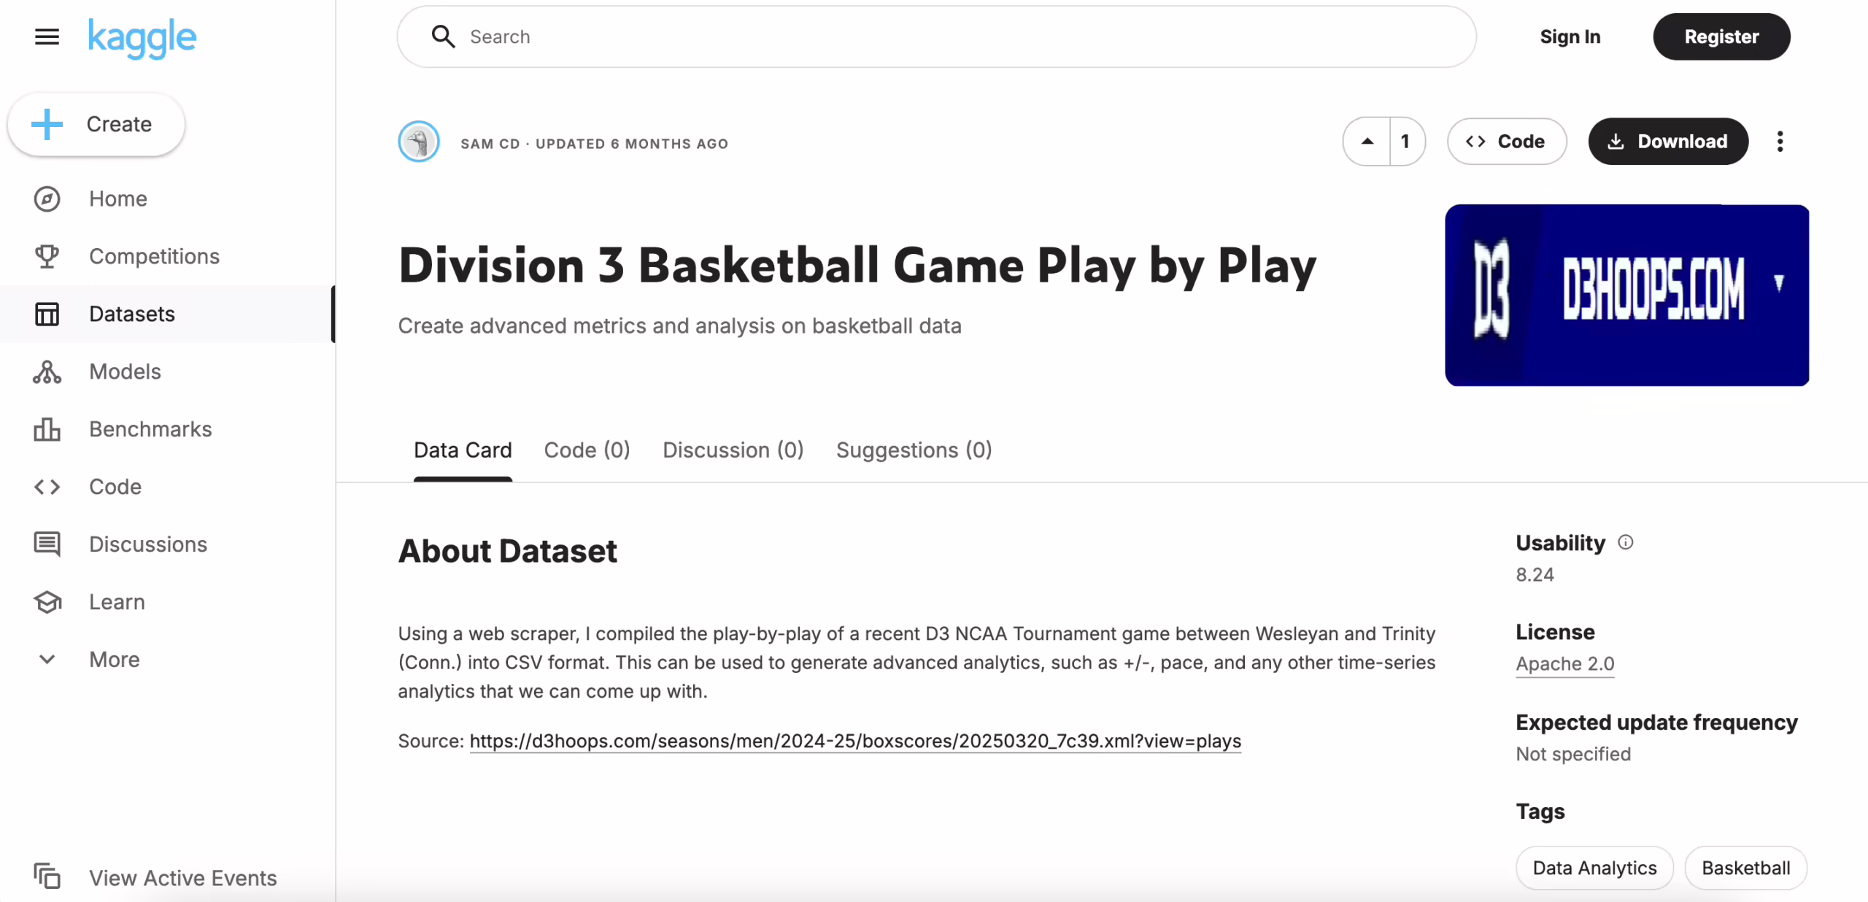Open the d3hoops.com source link
This screenshot has width=1868, height=902.
pos(854,741)
